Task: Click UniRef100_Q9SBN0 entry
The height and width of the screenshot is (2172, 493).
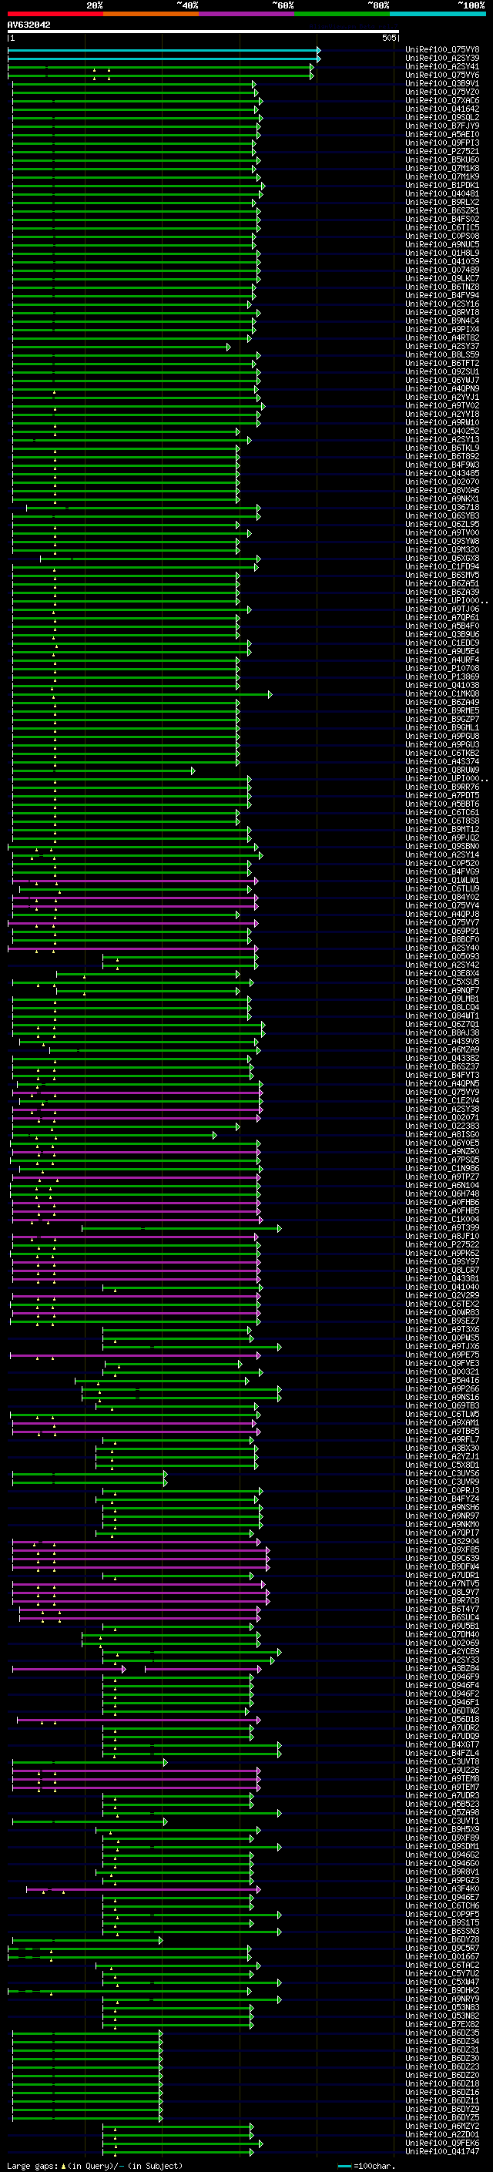Action: [x=442, y=846]
